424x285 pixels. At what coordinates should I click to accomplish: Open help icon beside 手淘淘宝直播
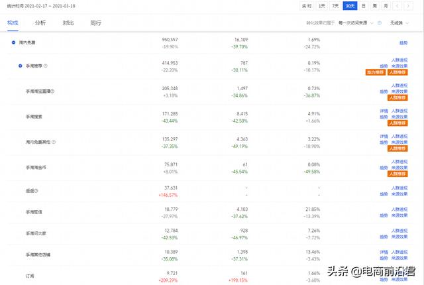(x=52, y=91)
